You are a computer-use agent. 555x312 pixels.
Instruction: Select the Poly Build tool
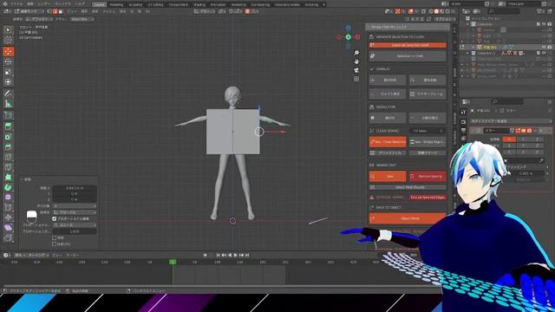coord(8,177)
